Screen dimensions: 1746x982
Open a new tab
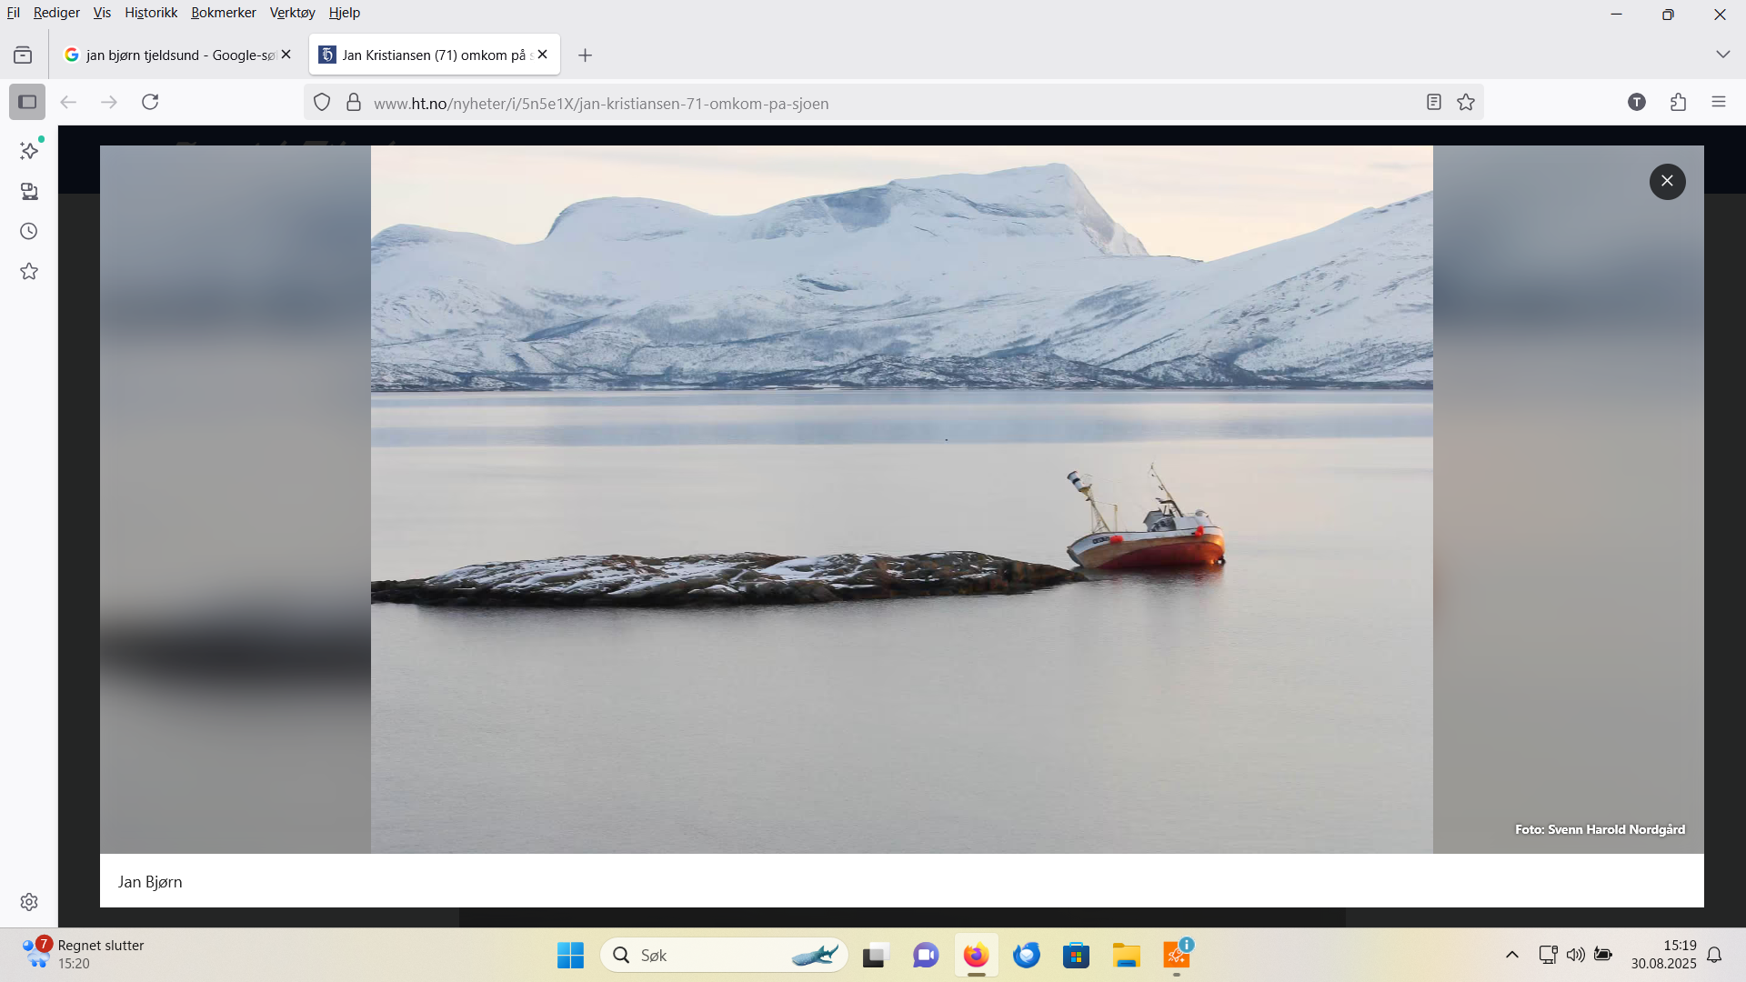(x=585, y=55)
